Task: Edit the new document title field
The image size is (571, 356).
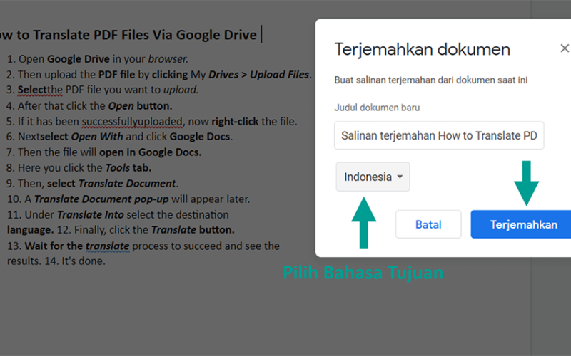Action: tap(439, 135)
